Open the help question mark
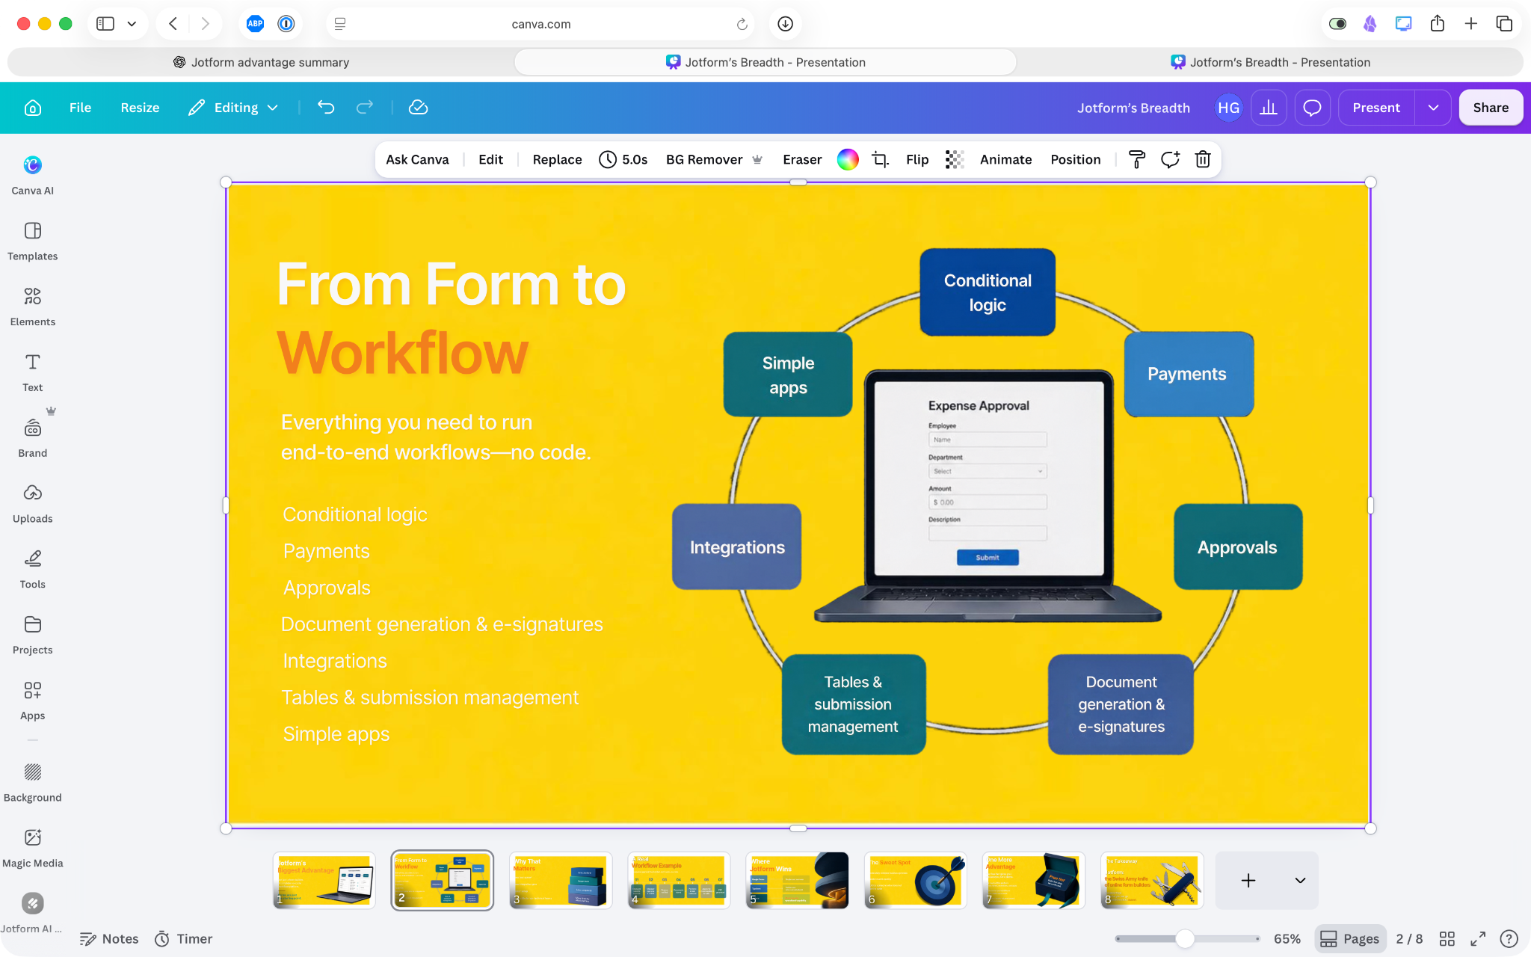The image size is (1531, 957). 1509,939
